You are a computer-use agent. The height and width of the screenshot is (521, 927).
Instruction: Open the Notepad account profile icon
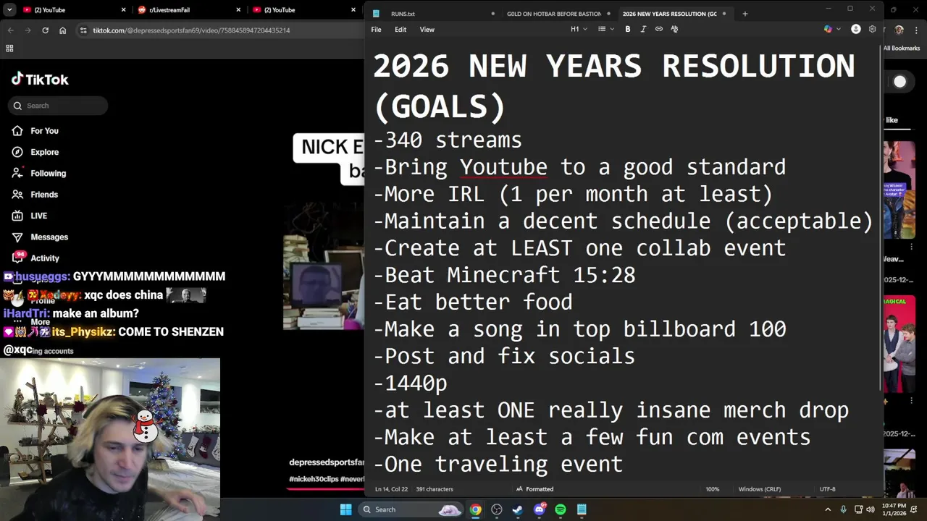[856, 29]
